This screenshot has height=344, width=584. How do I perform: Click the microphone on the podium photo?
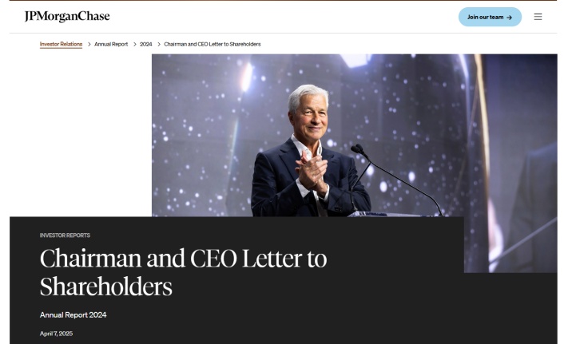[358, 149]
